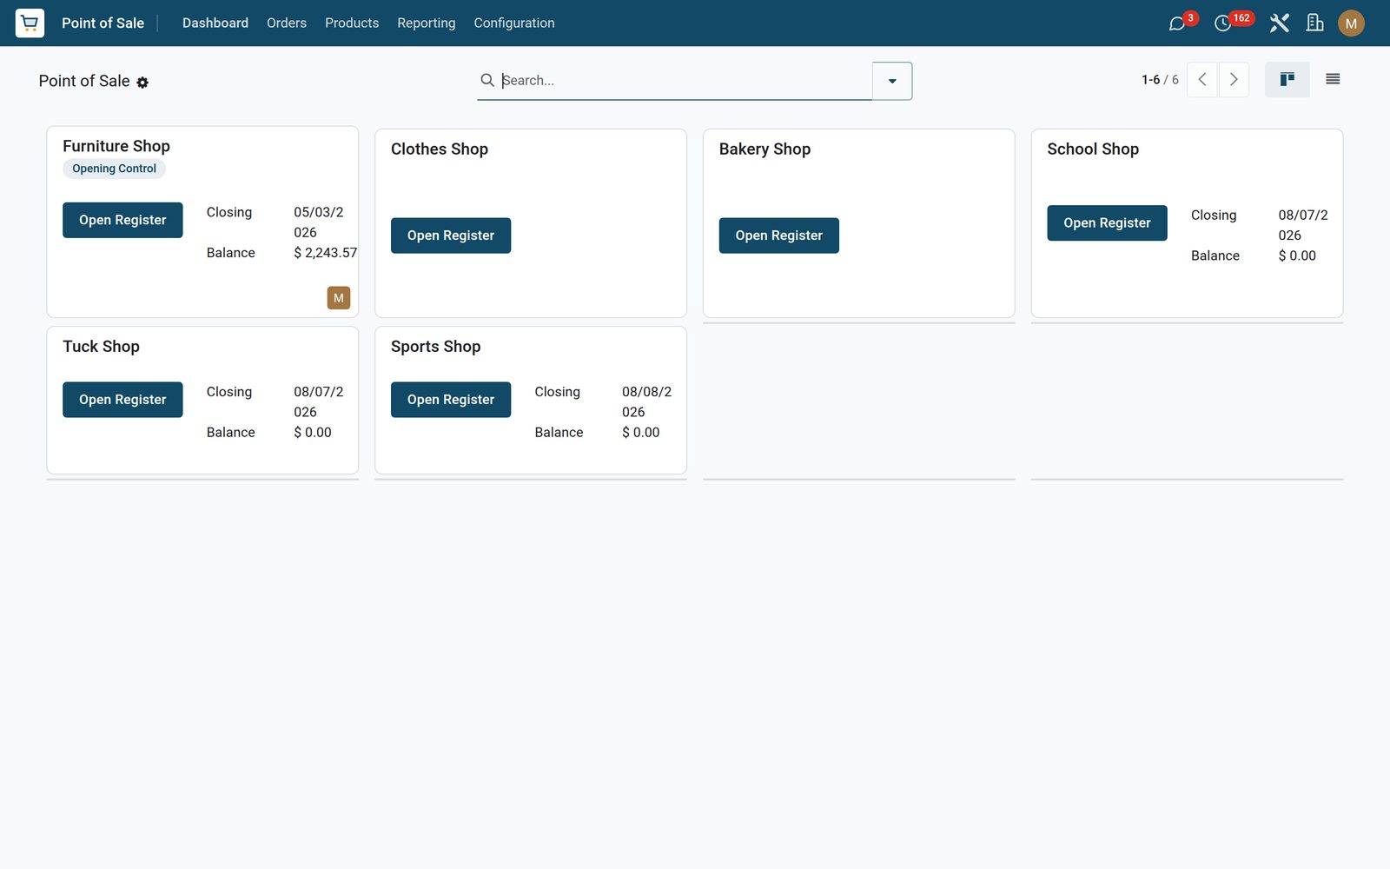The image size is (1390, 869).
Task: Open the Configuration menu
Action: [514, 23]
